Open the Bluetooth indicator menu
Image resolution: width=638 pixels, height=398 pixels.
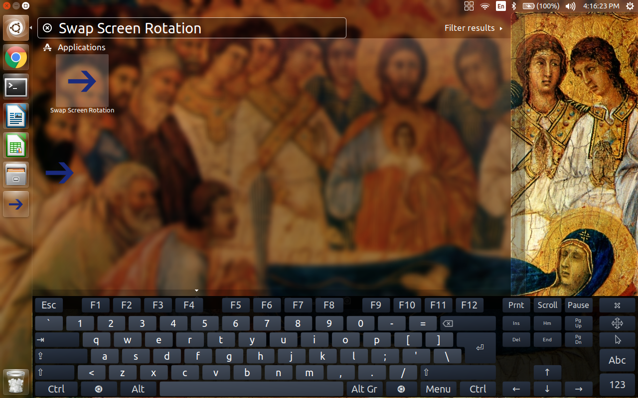(514, 6)
